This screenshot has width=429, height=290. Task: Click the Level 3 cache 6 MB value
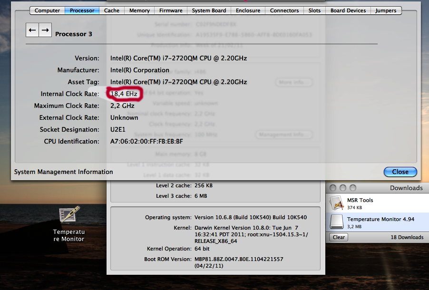pos(201,196)
